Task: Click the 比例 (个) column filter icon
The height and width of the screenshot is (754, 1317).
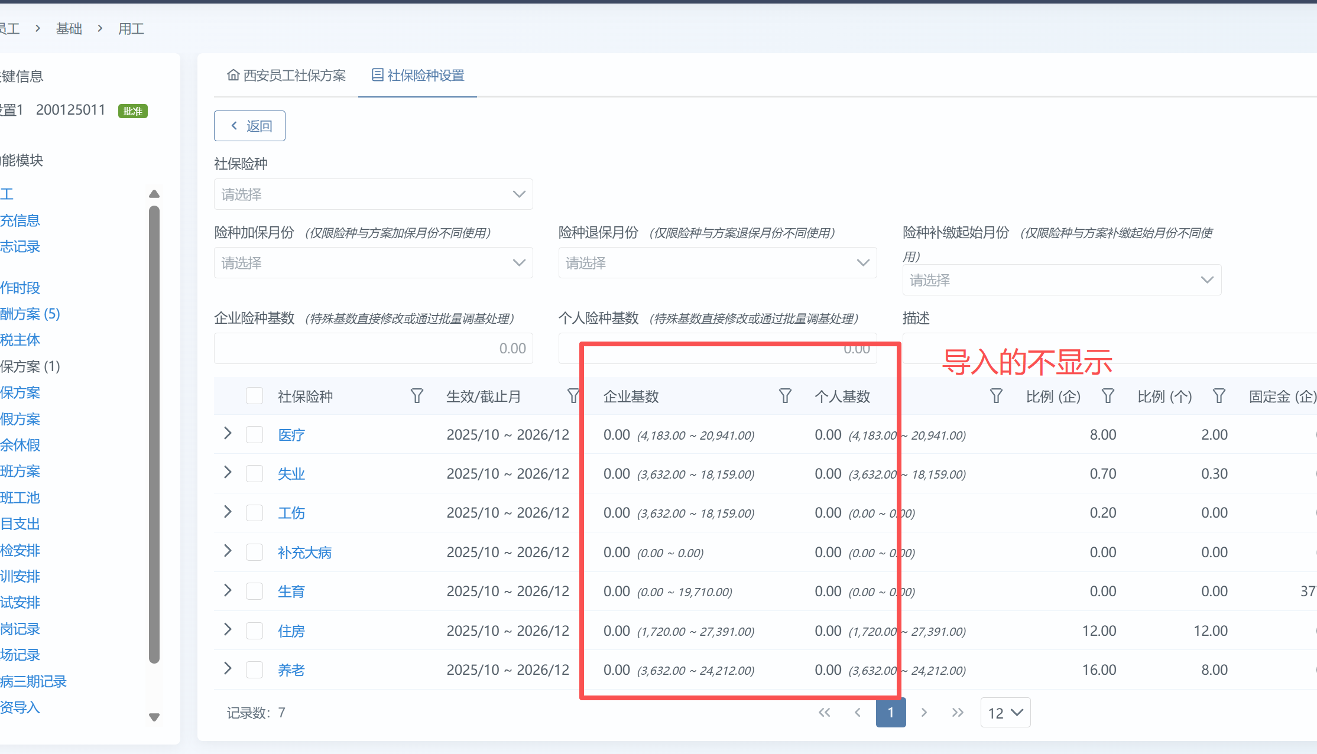Action: pos(1219,396)
